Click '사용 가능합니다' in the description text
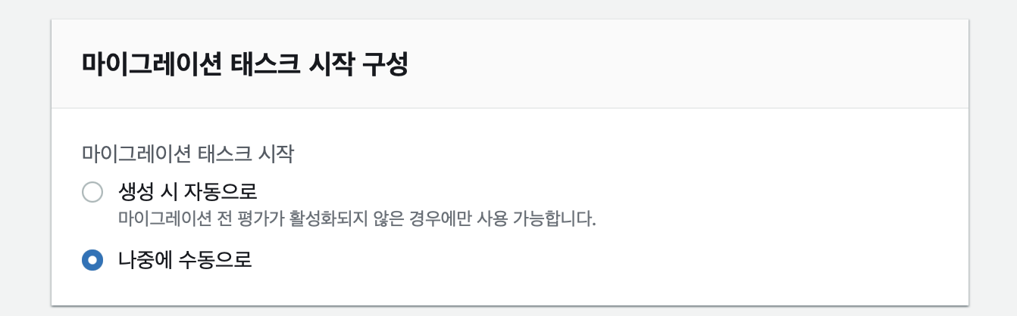 [x=535, y=221]
